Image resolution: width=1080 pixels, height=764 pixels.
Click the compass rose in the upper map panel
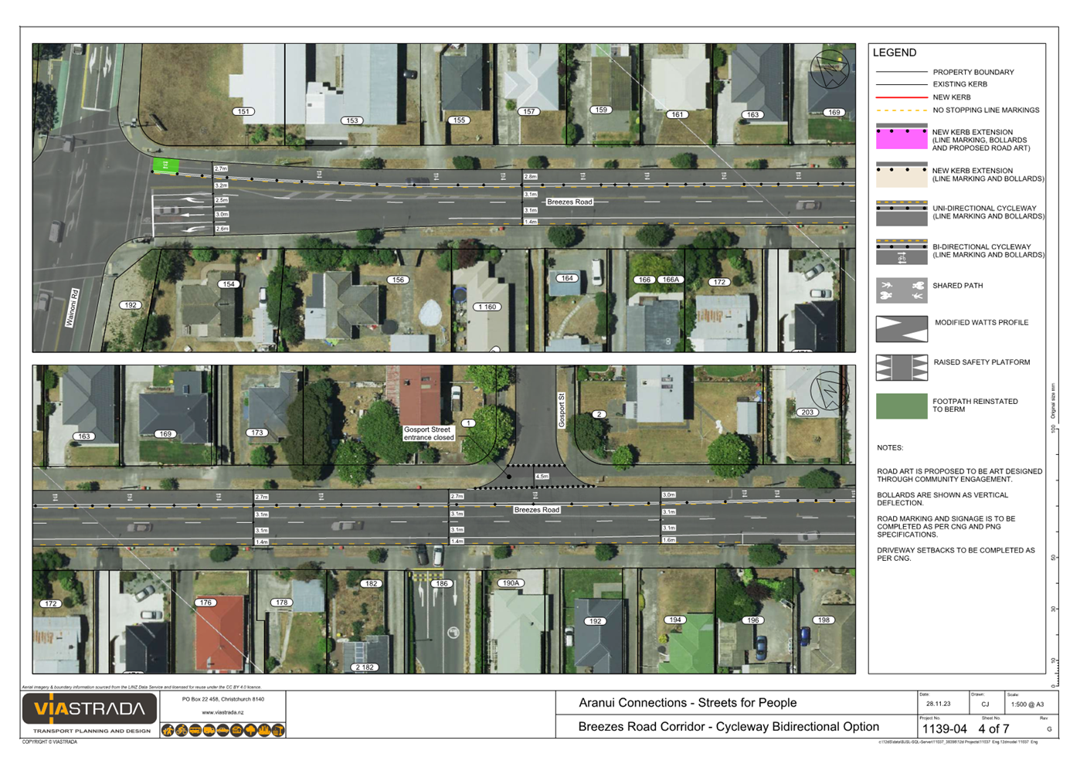click(x=830, y=68)
